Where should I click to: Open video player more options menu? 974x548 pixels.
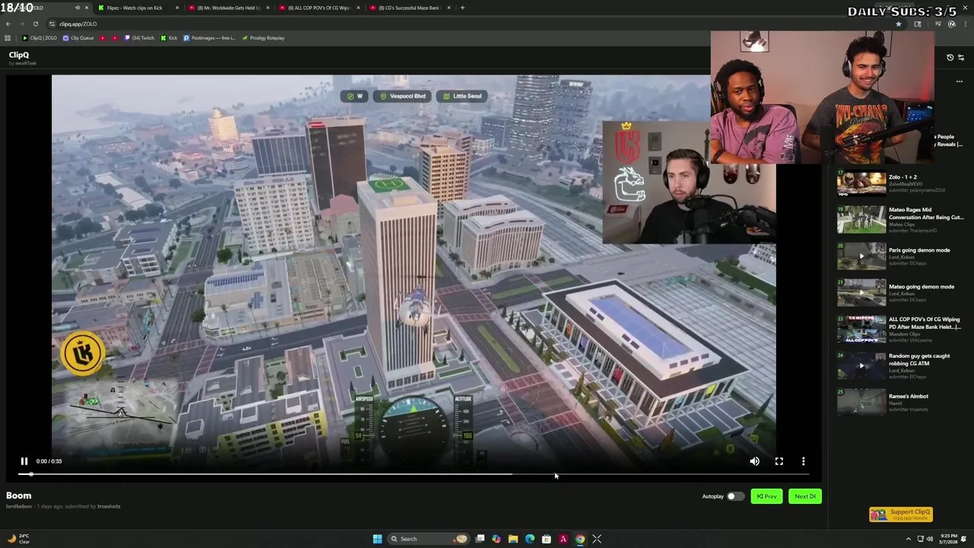(804, 461)
